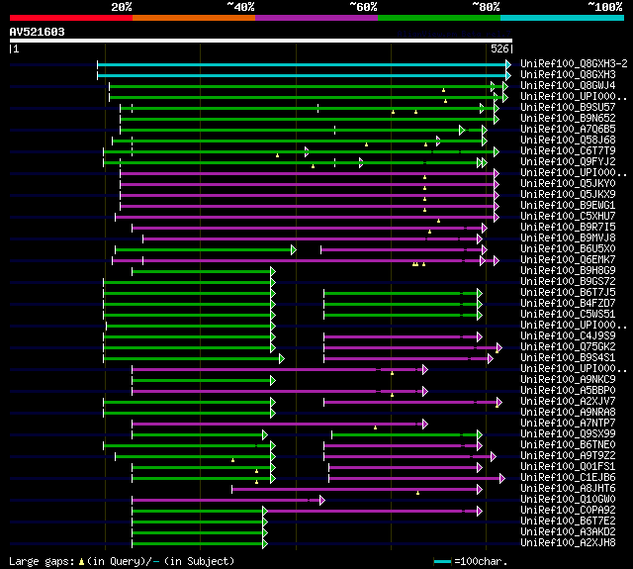Viewport: 633px width, 569px height.
Task: Click the UniRef100_C5XHU7 label
Action: pos(568,217)
